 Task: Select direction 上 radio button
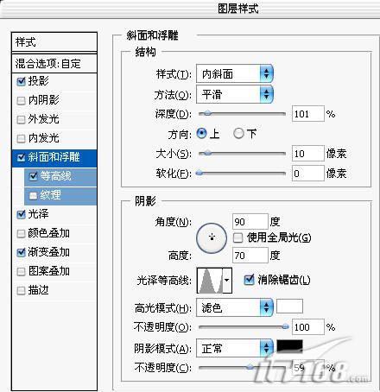click(201, 134)
